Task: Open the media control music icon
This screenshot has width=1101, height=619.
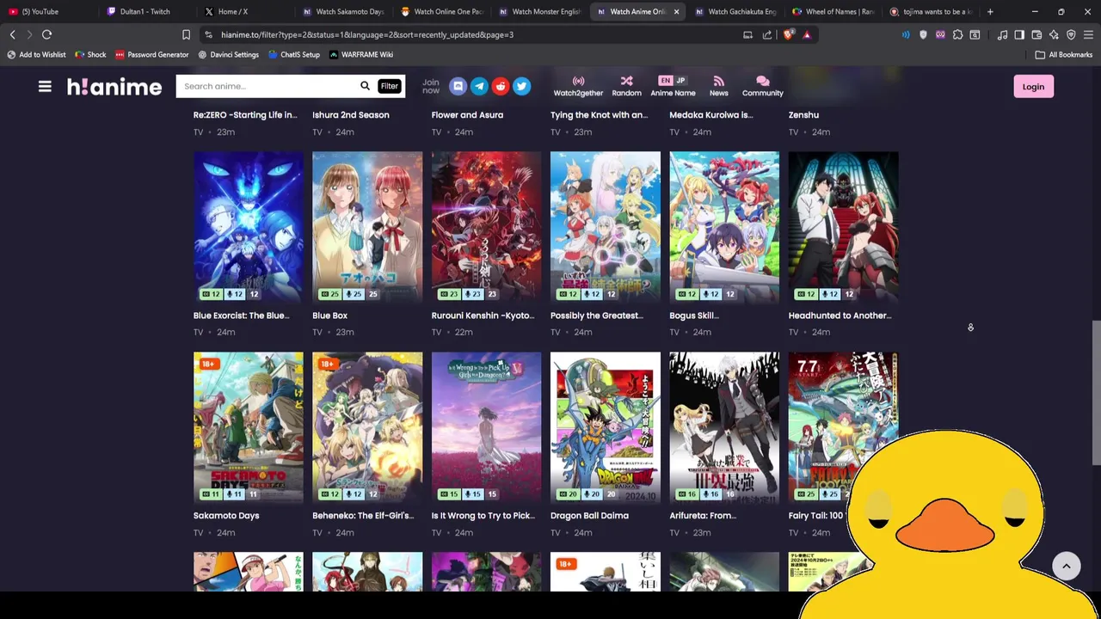Action: pyautogui.click(x=1002, y=34)
